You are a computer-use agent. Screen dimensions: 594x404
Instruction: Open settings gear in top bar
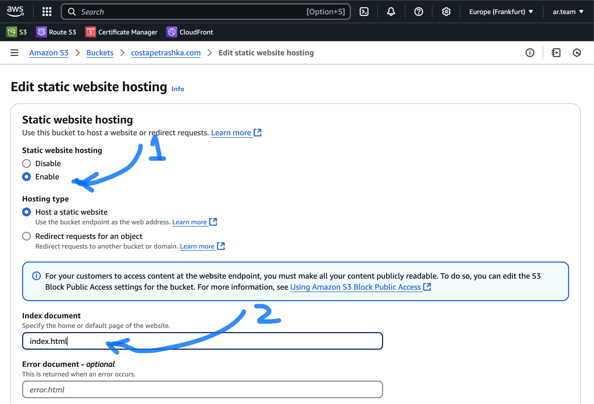point(446,12)
